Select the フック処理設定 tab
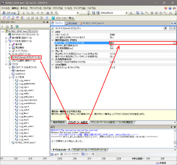The image size is (177, 165). [x=125, y=122]
